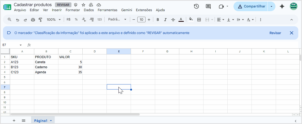Toggle italic formatting

click(165, 19)
